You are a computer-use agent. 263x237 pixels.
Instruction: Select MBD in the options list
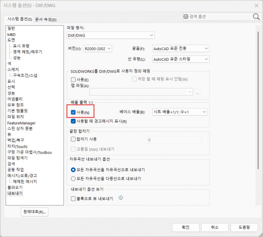[11, 35]
